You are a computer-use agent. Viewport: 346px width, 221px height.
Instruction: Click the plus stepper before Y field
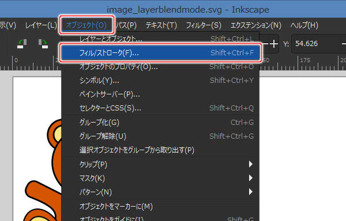coord(273,44)
